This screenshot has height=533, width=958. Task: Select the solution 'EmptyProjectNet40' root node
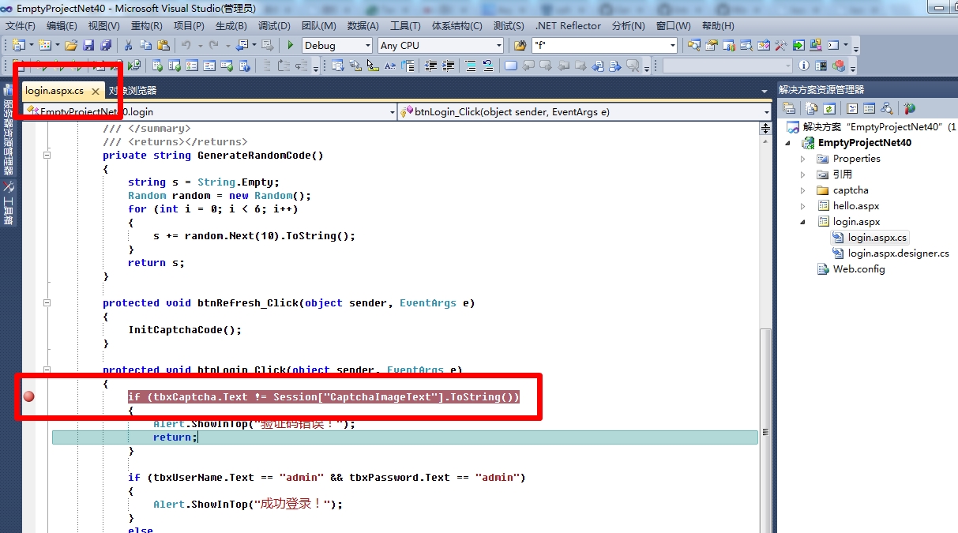[872, 127]
